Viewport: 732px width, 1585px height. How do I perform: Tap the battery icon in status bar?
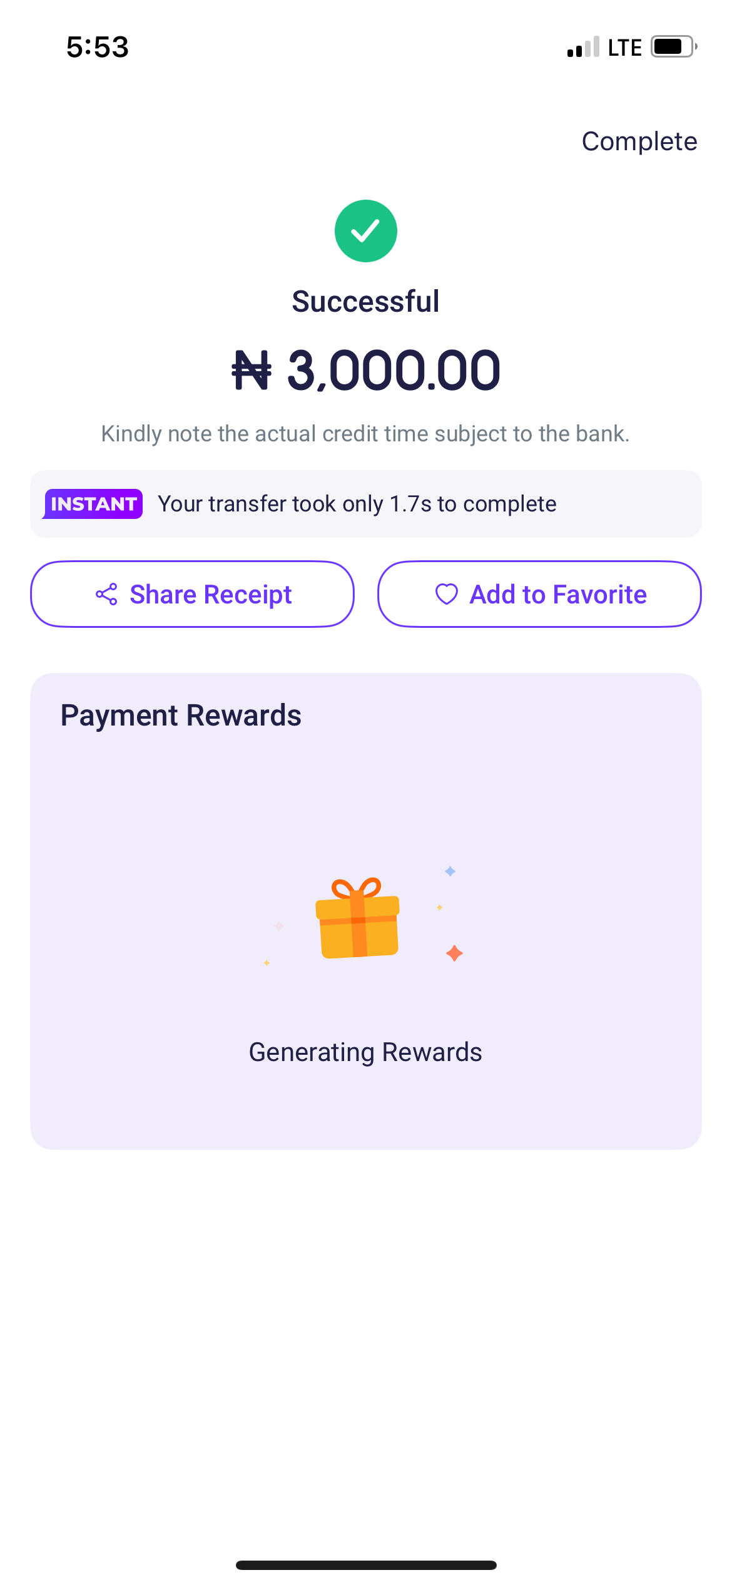pos(673,47)
